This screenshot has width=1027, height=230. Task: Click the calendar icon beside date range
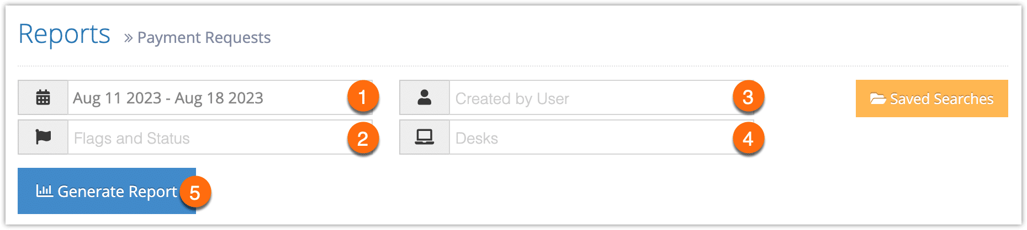pyautogui.click(x=43, y=97)
